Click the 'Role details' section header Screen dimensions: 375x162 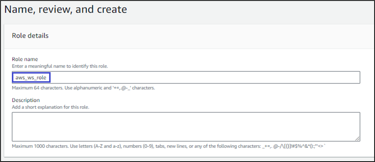point(30,36)
